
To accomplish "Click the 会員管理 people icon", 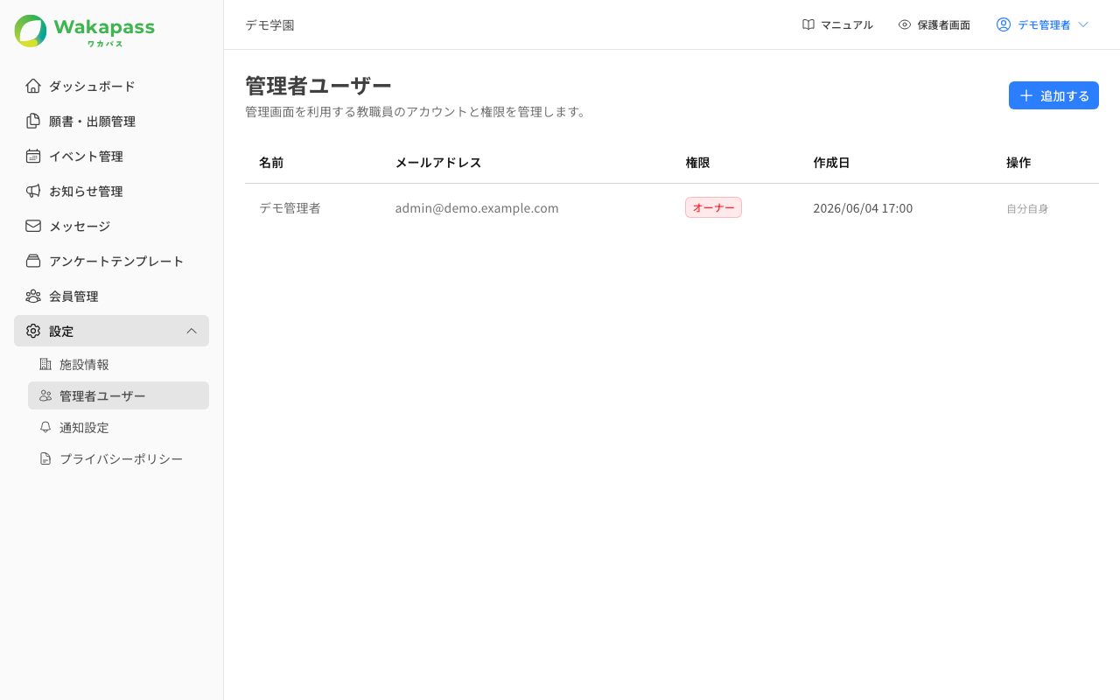I will coord(33,296).
